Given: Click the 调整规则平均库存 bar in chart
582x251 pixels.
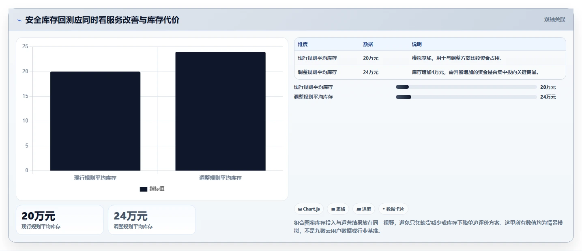Looking at the screenshot, I should (220, 111).
